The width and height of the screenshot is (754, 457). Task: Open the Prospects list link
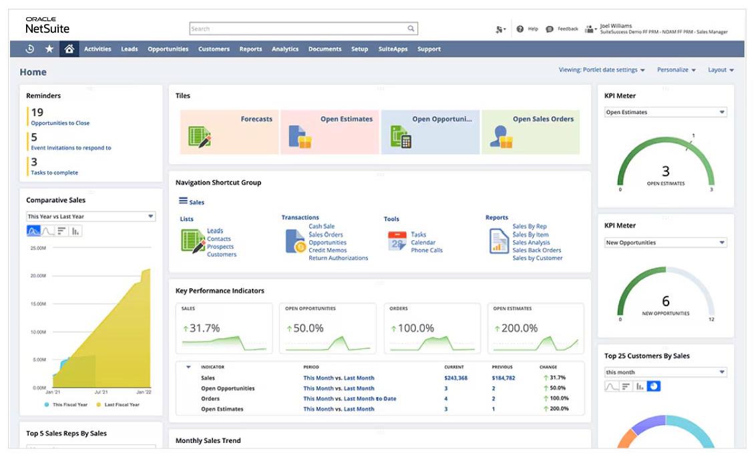pos(220,247)
